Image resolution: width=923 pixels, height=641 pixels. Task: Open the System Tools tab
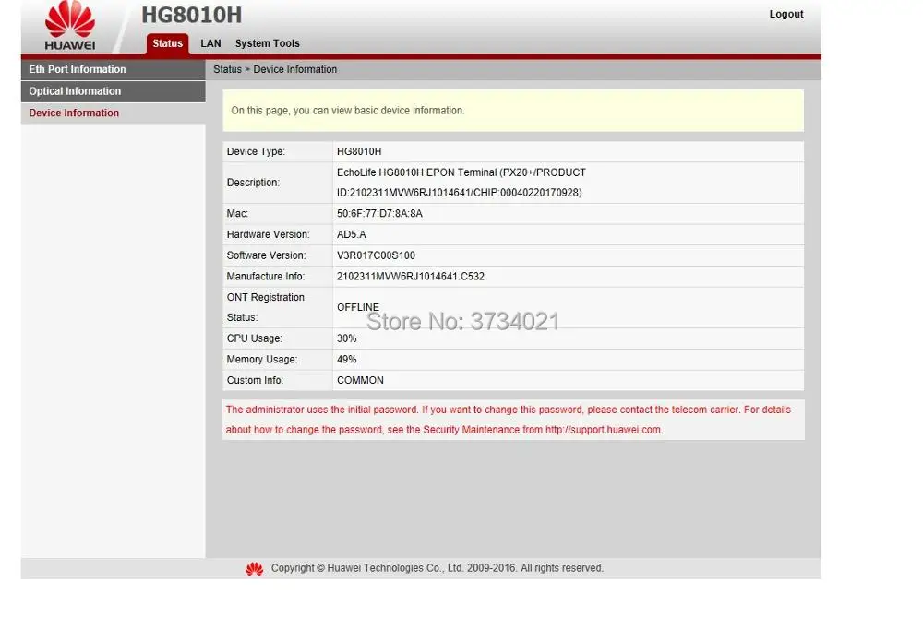click(268, 43)
